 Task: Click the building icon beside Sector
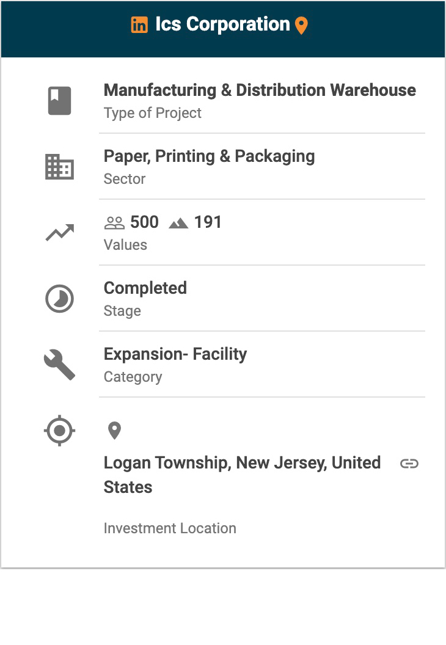60,167
